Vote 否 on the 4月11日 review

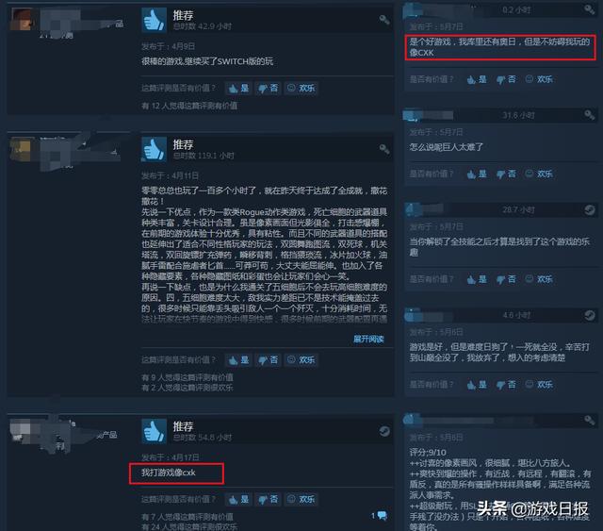[x=268, y=360]
